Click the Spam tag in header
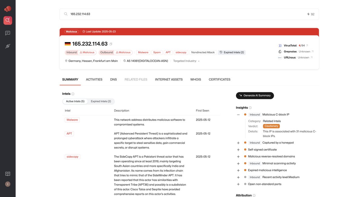This screenshot has width=363, height=197. point(157,52)
